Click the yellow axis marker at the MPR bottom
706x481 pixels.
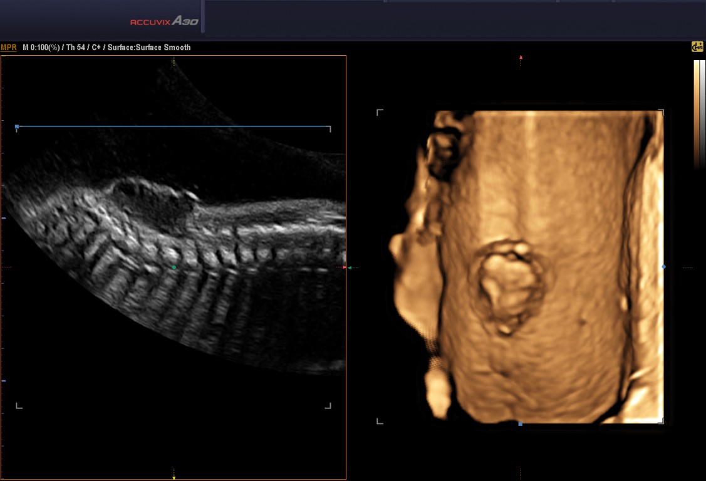[174, 477]
